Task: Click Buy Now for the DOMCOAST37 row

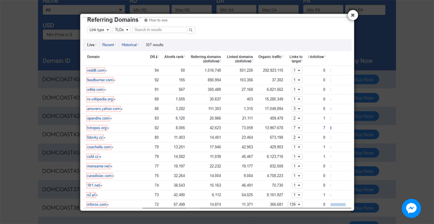Action: click(x=364, y=189)
